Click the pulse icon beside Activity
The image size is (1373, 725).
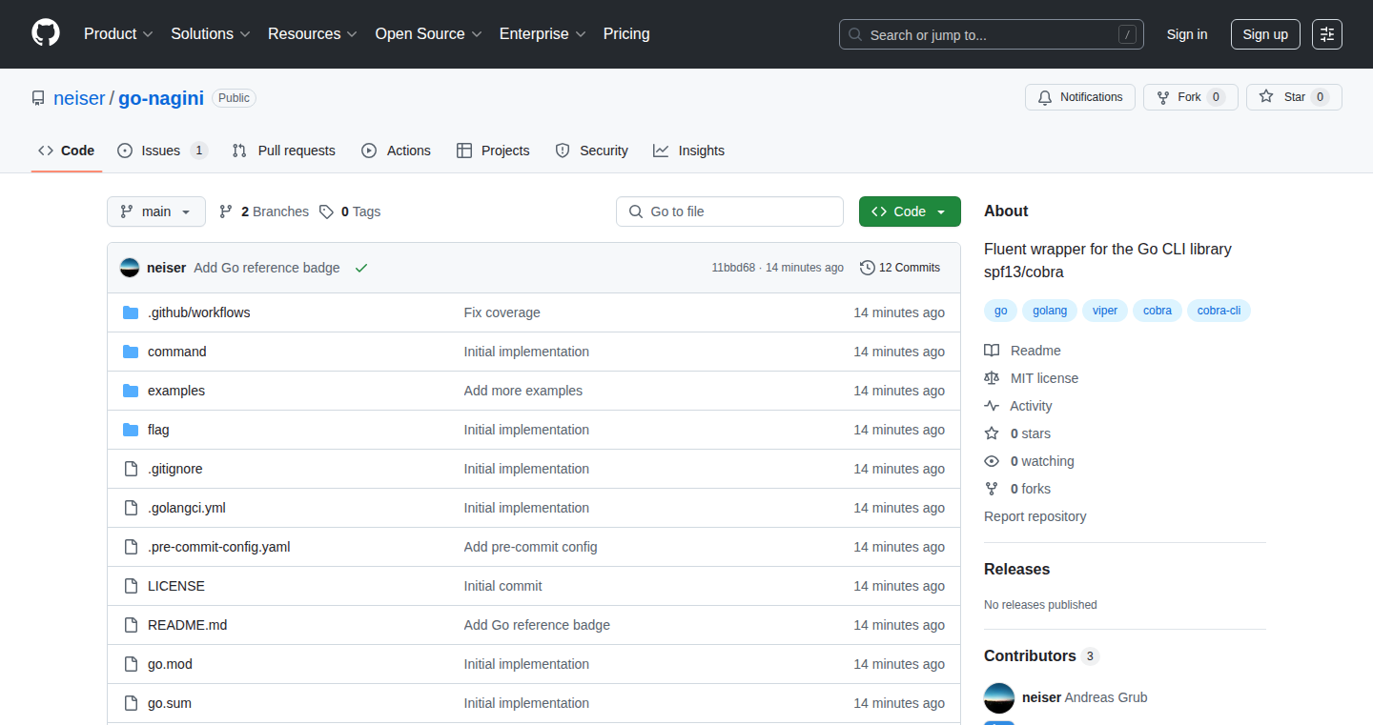(992, 406)
